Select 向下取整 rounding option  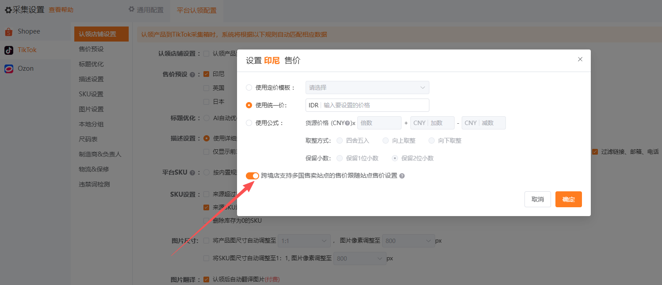click(x=432, y=141)
